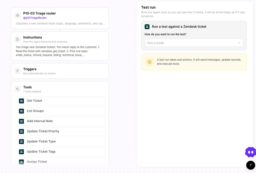The width and height of the screenshot is (256, 173).
Task: Click the agent description 'Classifies a new Zendesk ticket'
Action: tap(60, 24)
